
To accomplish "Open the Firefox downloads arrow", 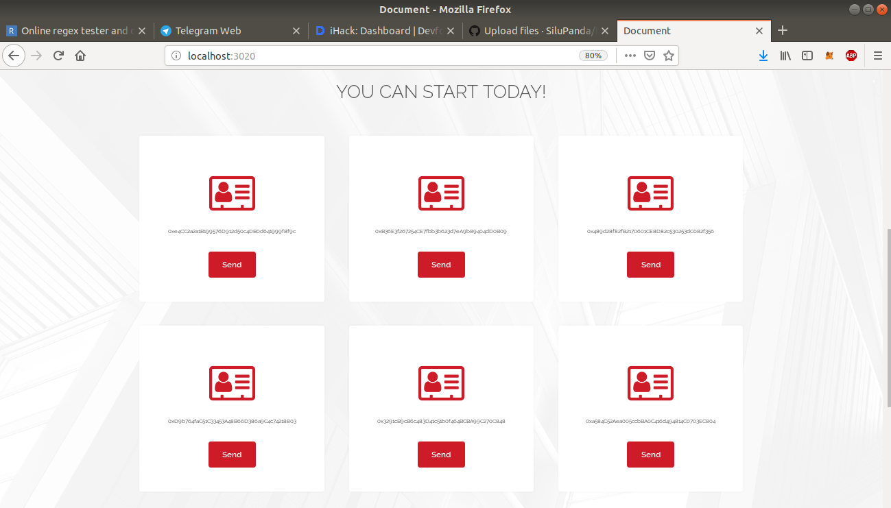I will (763, 56).
